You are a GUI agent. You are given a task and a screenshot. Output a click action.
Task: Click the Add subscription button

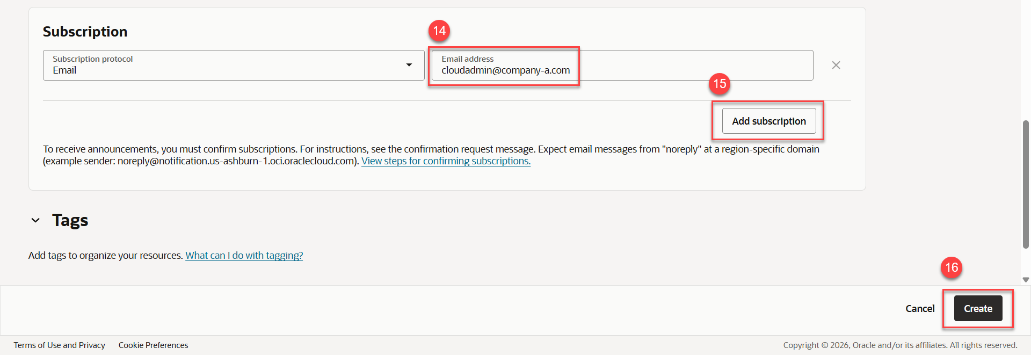(x=769, y=121)
